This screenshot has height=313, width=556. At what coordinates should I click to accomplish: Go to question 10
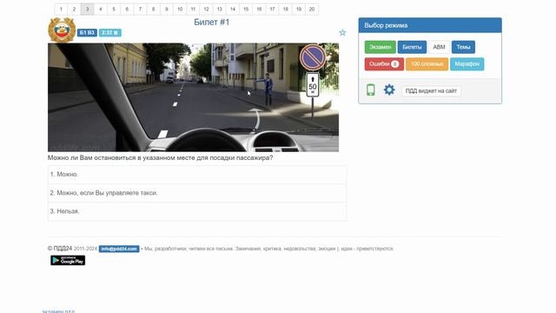click(x=180, y=10)
